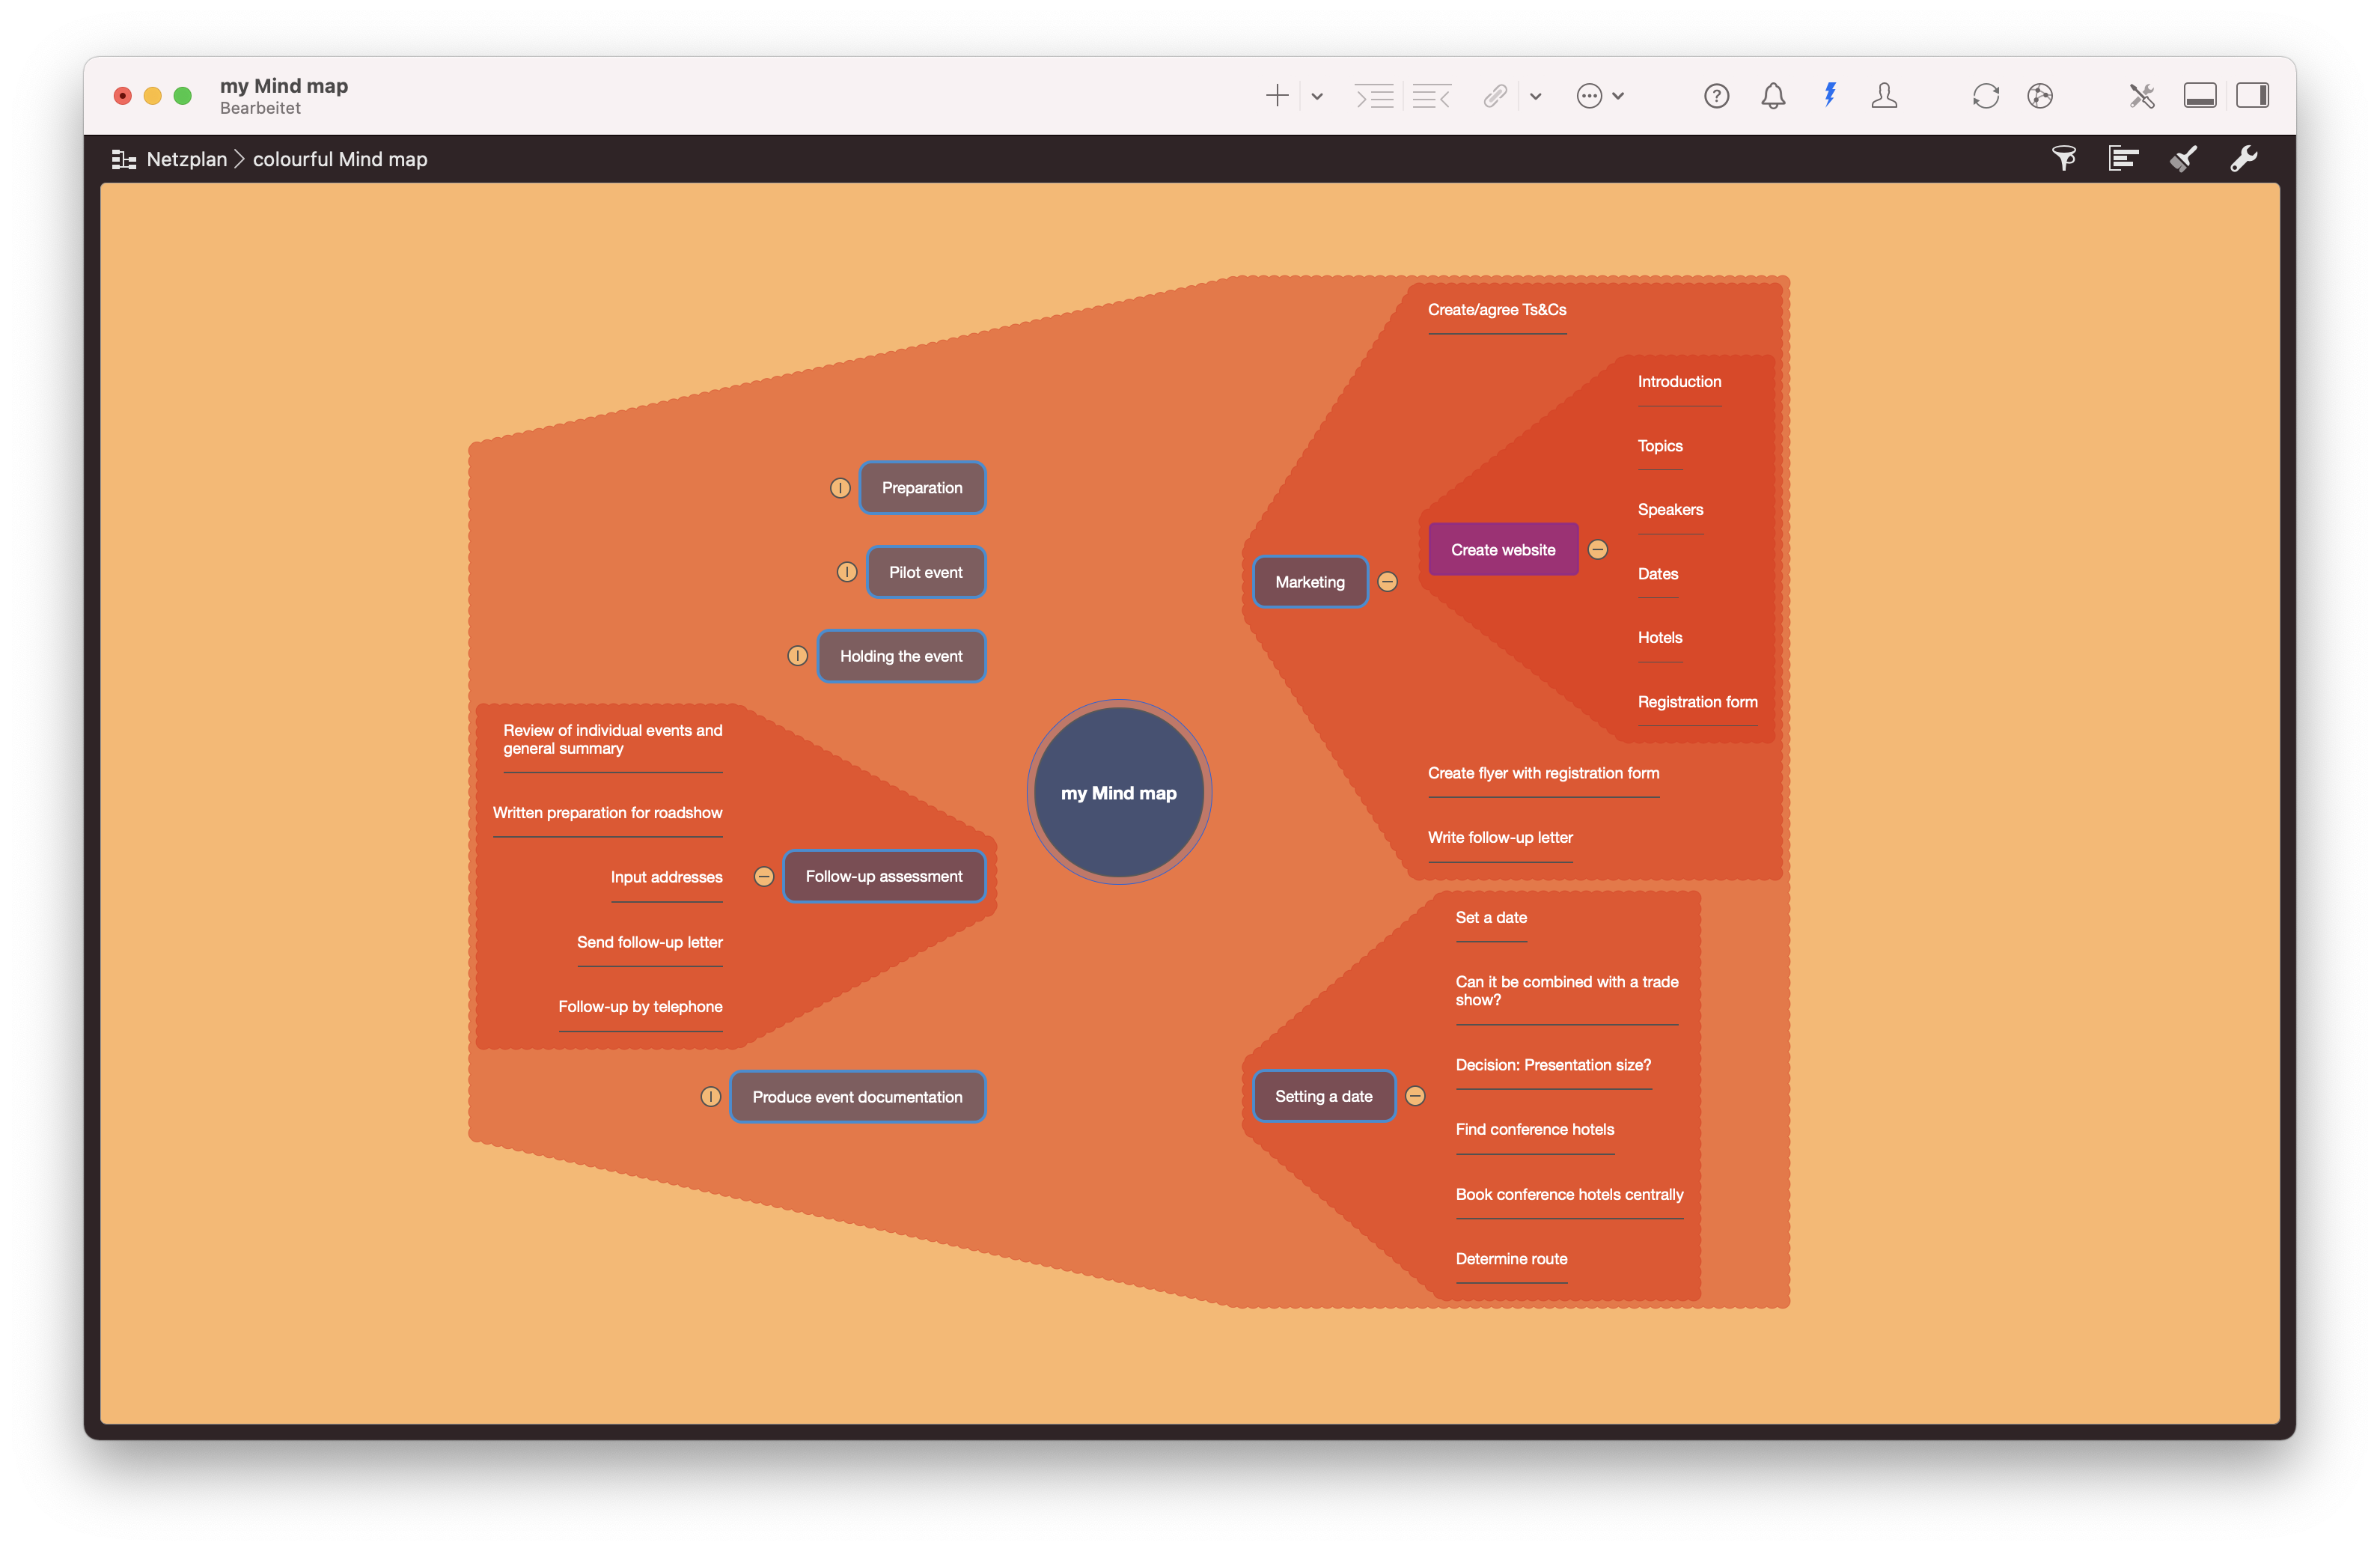Select the Setting a date node
This screenshot has width=2380, height=1551.
1324,1097
